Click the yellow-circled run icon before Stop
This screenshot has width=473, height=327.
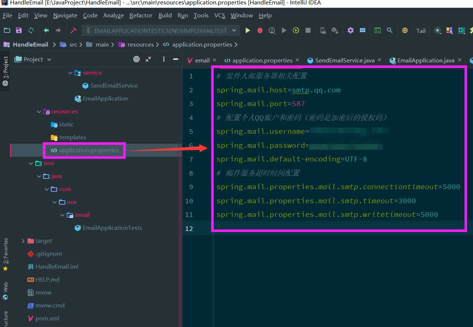296,30
